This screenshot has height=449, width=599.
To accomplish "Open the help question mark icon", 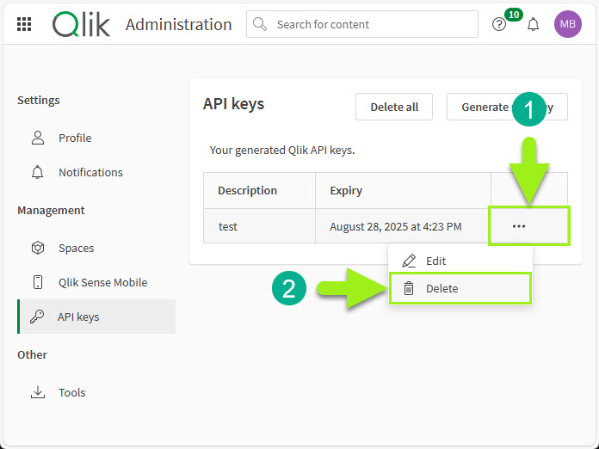I will point(499,25).
